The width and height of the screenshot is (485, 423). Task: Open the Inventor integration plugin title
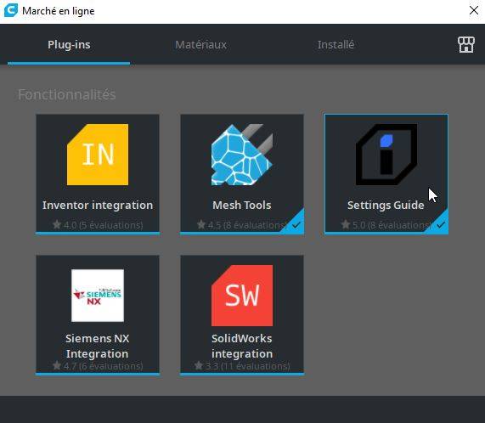(x=98, y=205)
